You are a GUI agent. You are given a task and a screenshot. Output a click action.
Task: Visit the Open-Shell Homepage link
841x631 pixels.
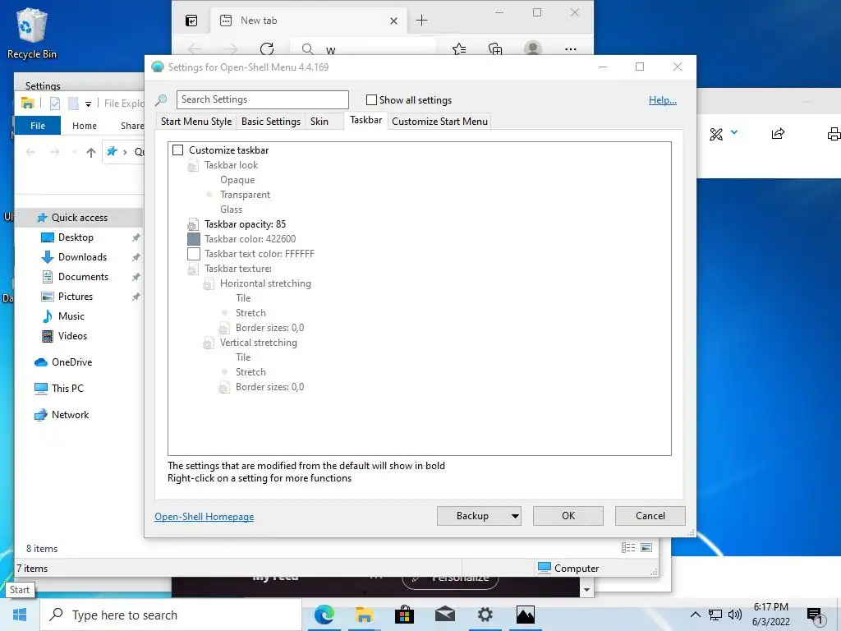[205, 516]
